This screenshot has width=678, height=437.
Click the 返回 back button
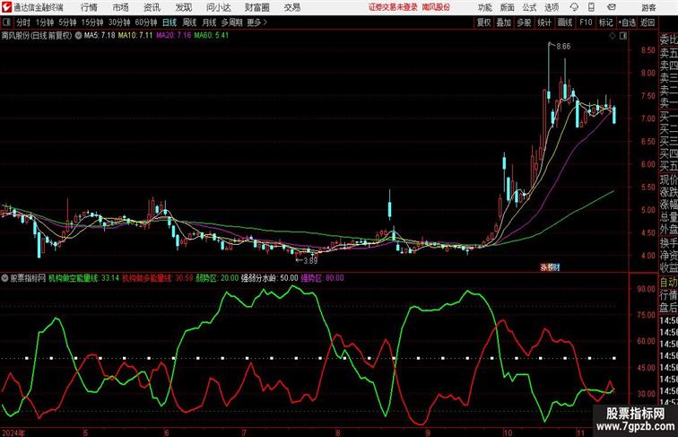(648, 22)
